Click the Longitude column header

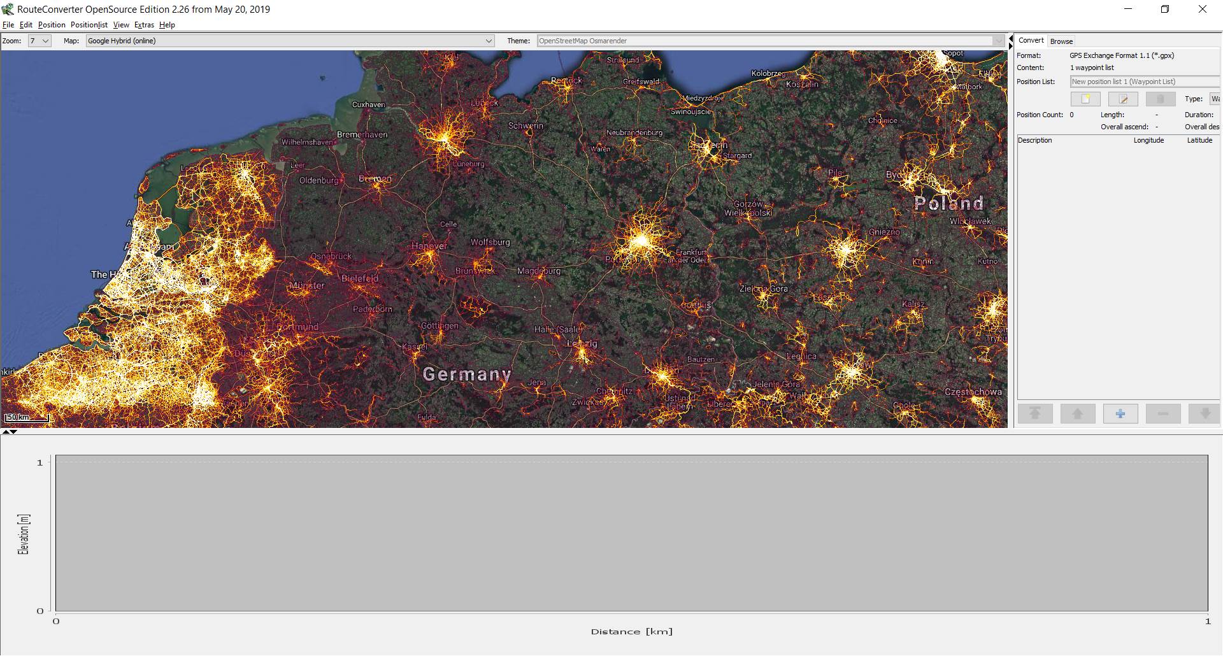(1148, 140)
